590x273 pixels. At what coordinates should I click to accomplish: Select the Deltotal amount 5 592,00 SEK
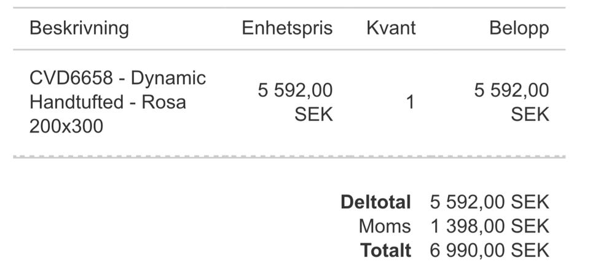click(x=489, y=202)
